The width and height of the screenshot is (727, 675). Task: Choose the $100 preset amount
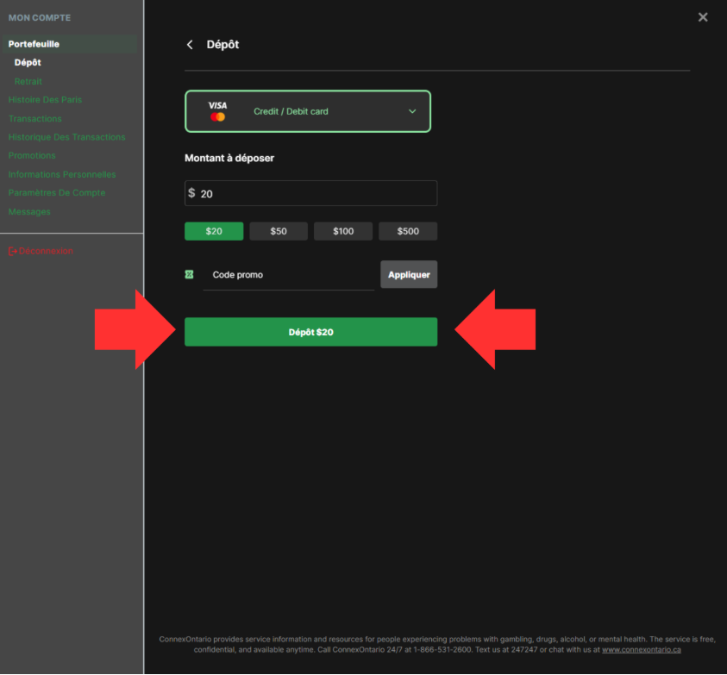343,231
